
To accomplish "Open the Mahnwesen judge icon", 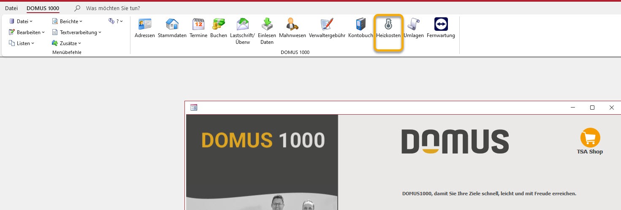I will coord(292,24).
